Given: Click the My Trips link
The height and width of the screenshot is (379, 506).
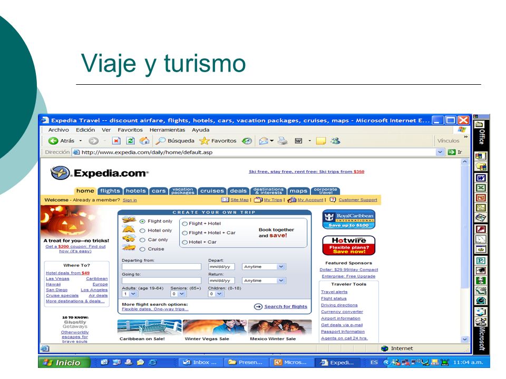Looking at the screenshot, I should [273, 200].
